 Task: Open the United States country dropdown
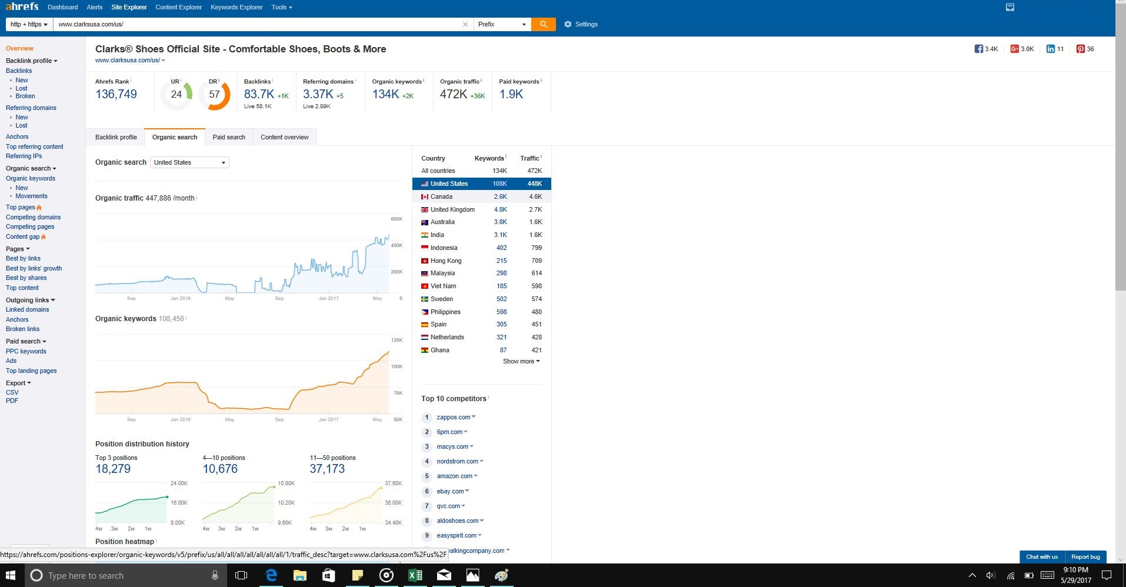(189, 162)
